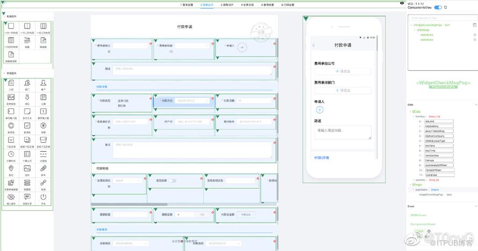Viewport: 478px width, 251px height.
Task: Add the number input widget icon
Action: pyautogui.click(x=44, y=112)
